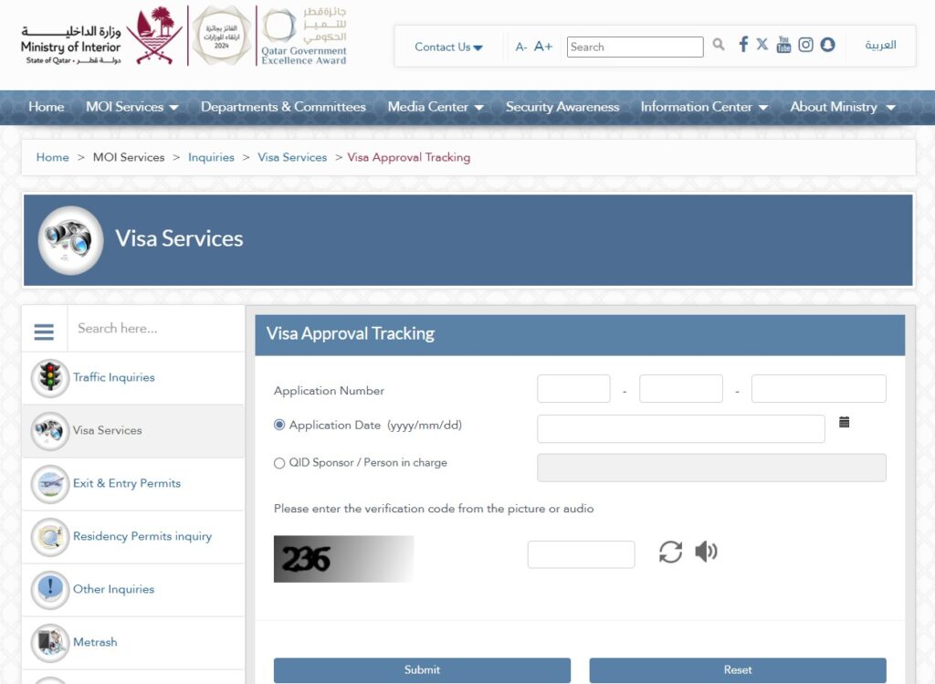Image resolution: width=935 pixels, height=684 pixels.
Task: Click the Metrash icon in the sidebar
Action: [x=49, y=643]
